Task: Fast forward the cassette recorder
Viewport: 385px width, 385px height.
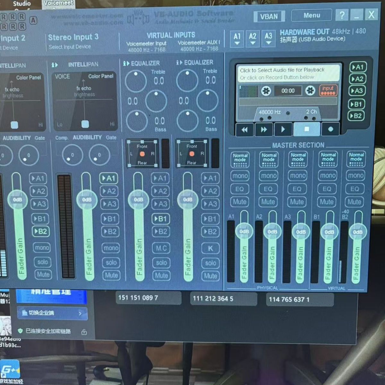Action: (264, 130)
